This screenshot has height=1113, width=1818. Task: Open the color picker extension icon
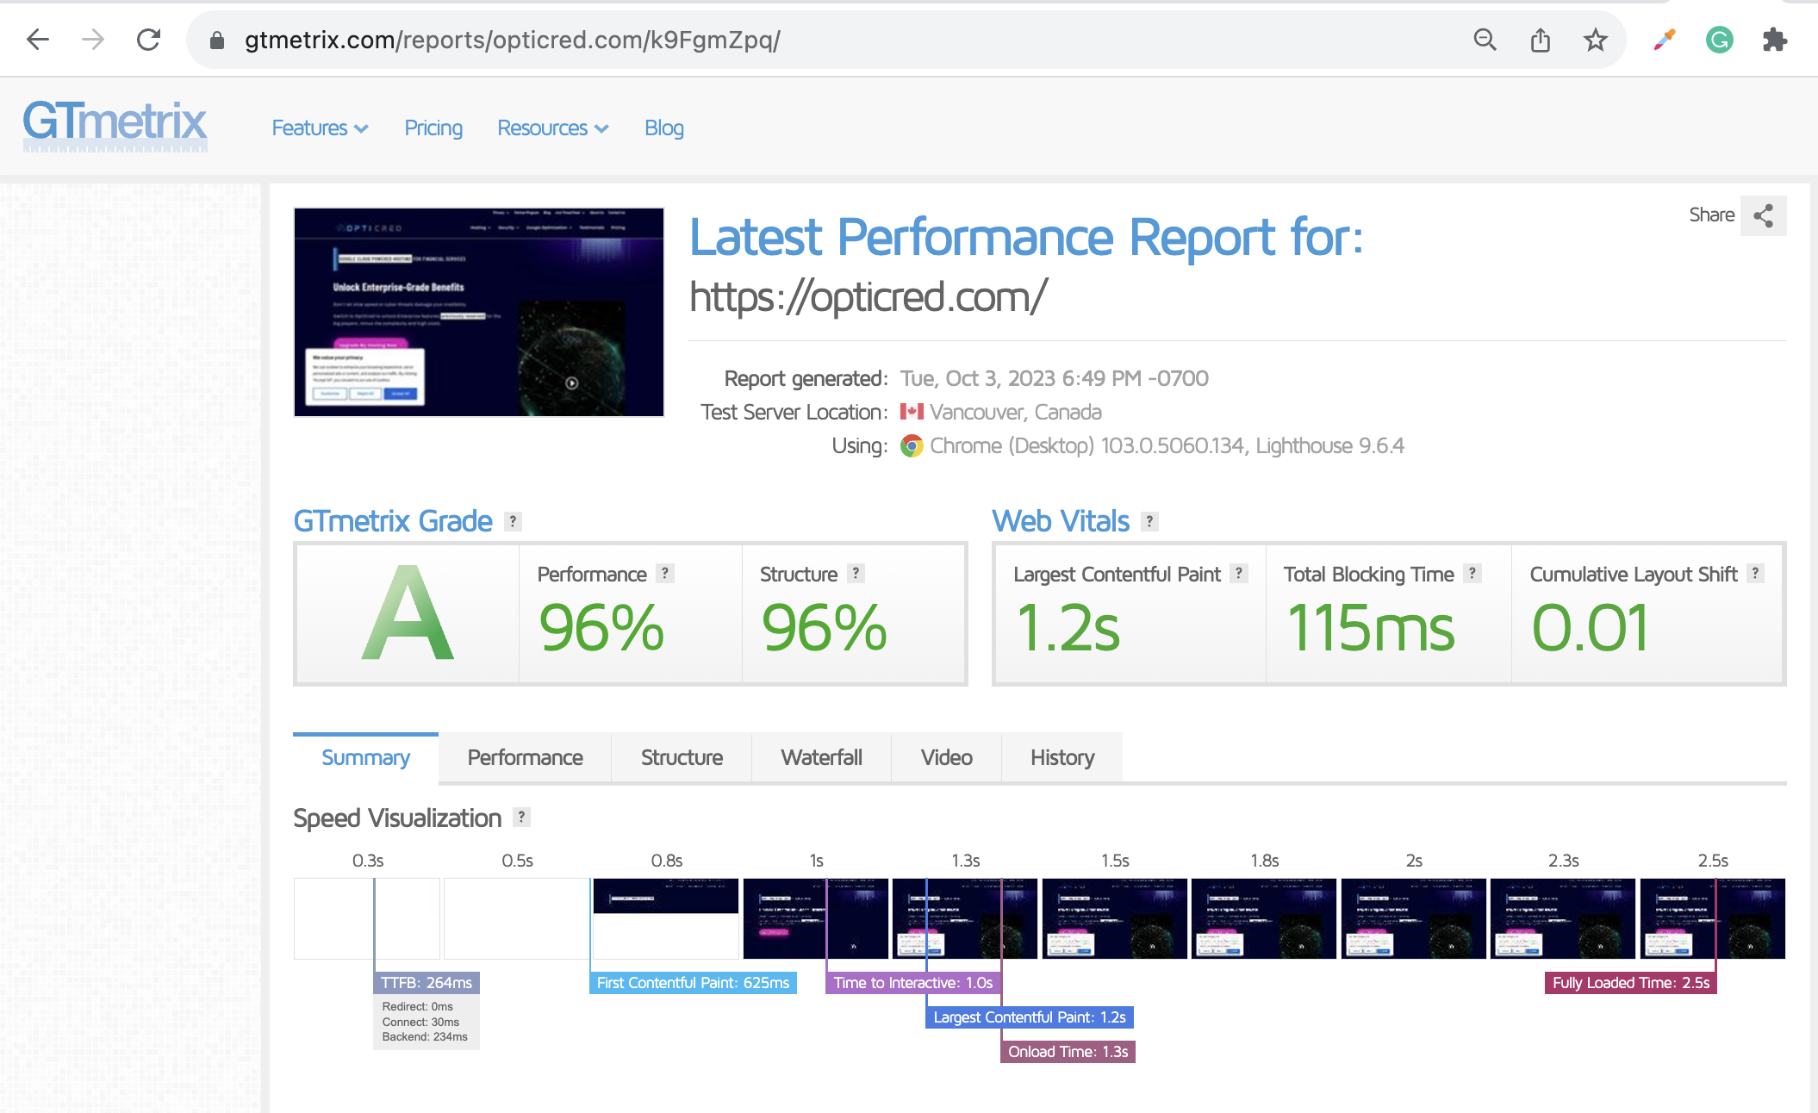point(1665,40)
